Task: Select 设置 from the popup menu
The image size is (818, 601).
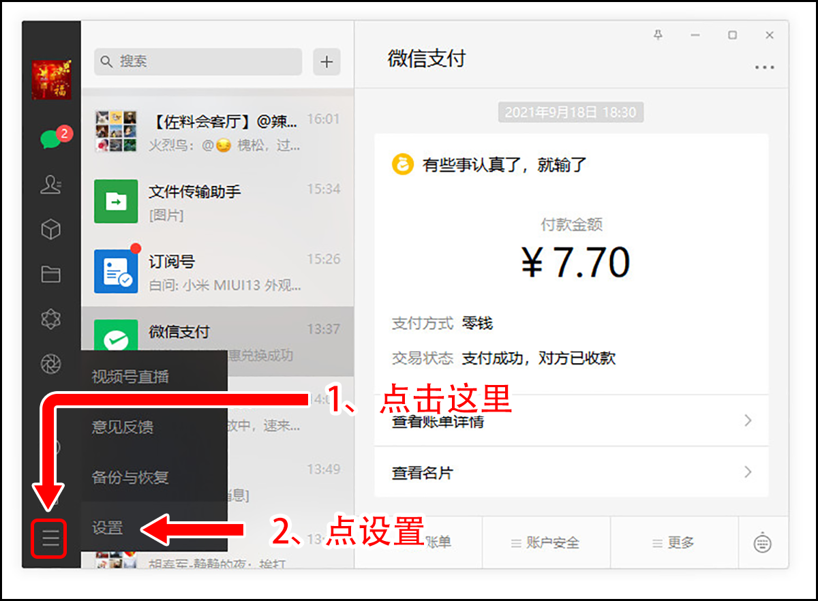Action: 154,527
